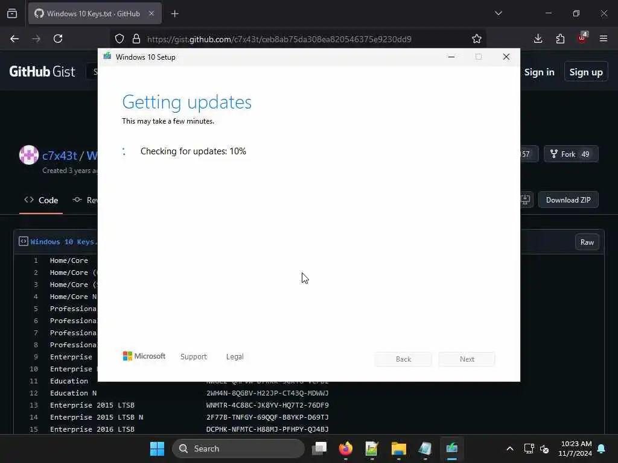Click Sign in on GitHub
Viewport: 618px width, 463px height.
click(x=539, y=72)
